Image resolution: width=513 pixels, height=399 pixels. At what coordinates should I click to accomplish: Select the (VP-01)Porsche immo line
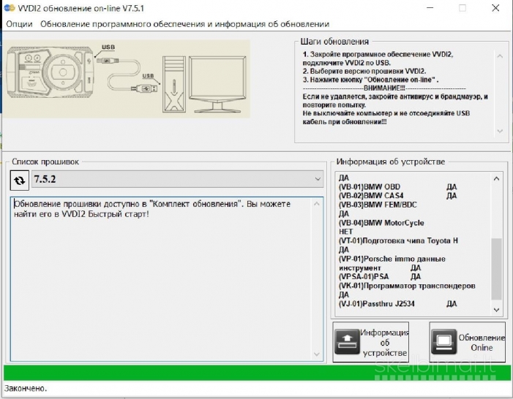pos(392,259)
